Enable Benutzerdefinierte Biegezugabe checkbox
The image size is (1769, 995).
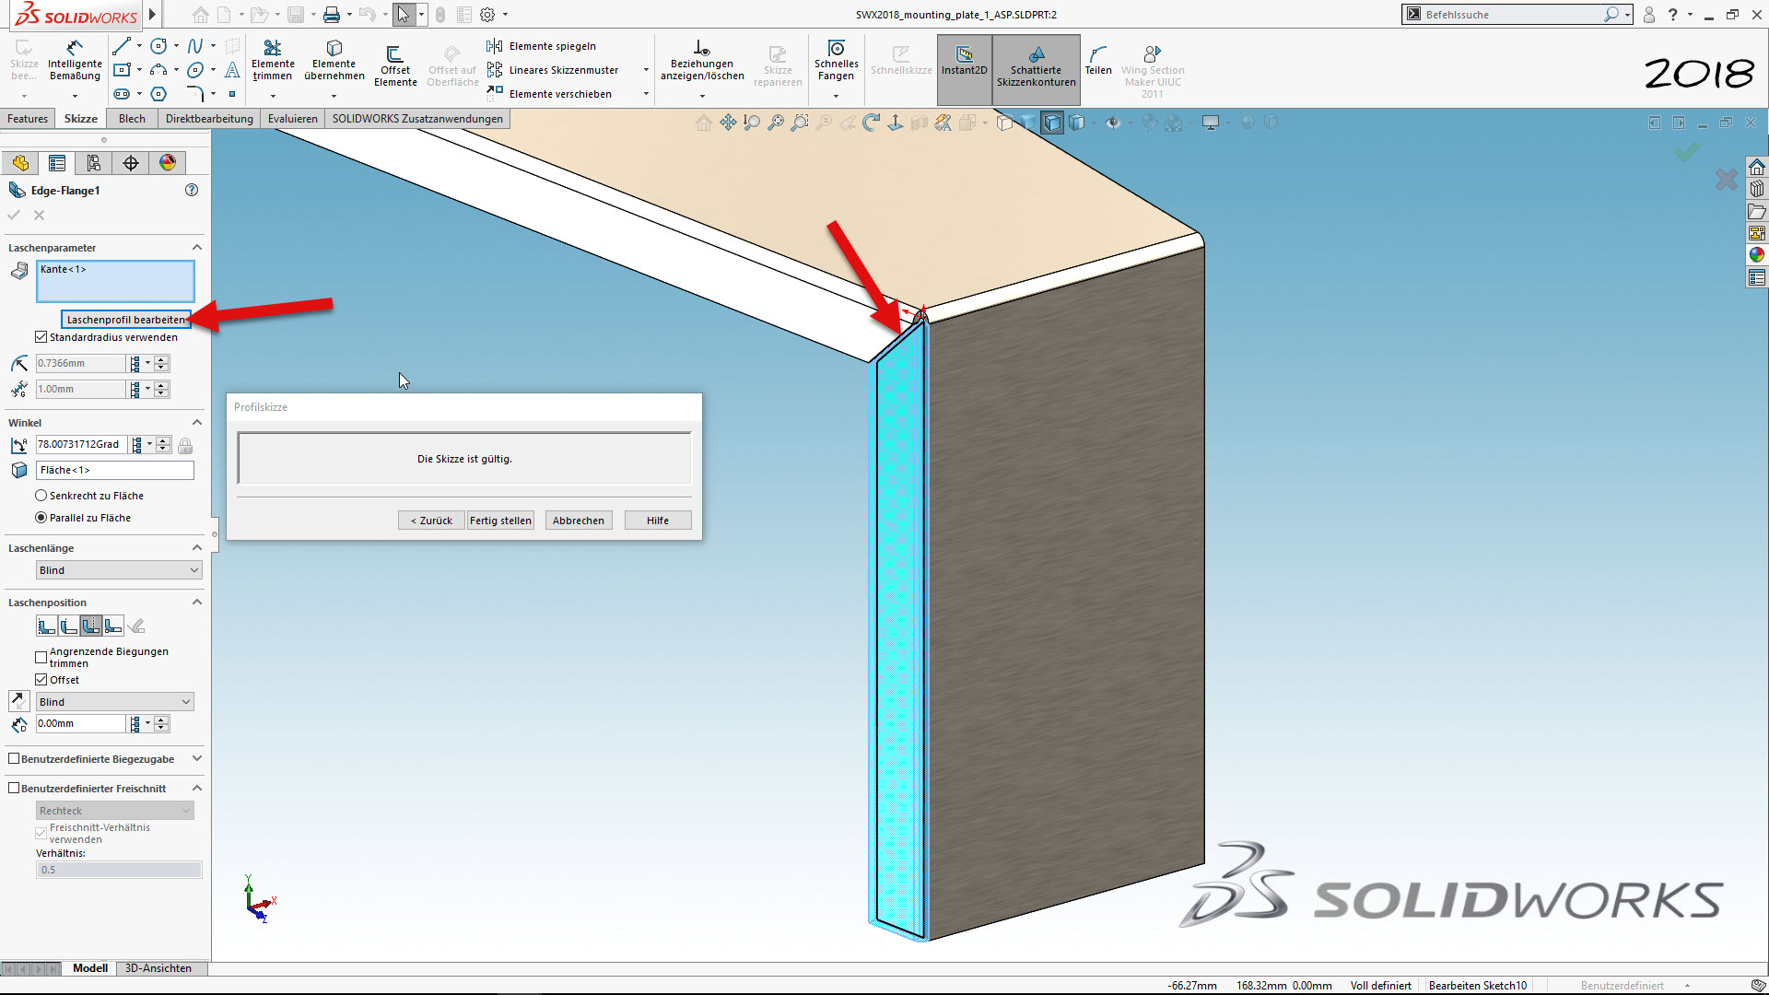(14, 759)
